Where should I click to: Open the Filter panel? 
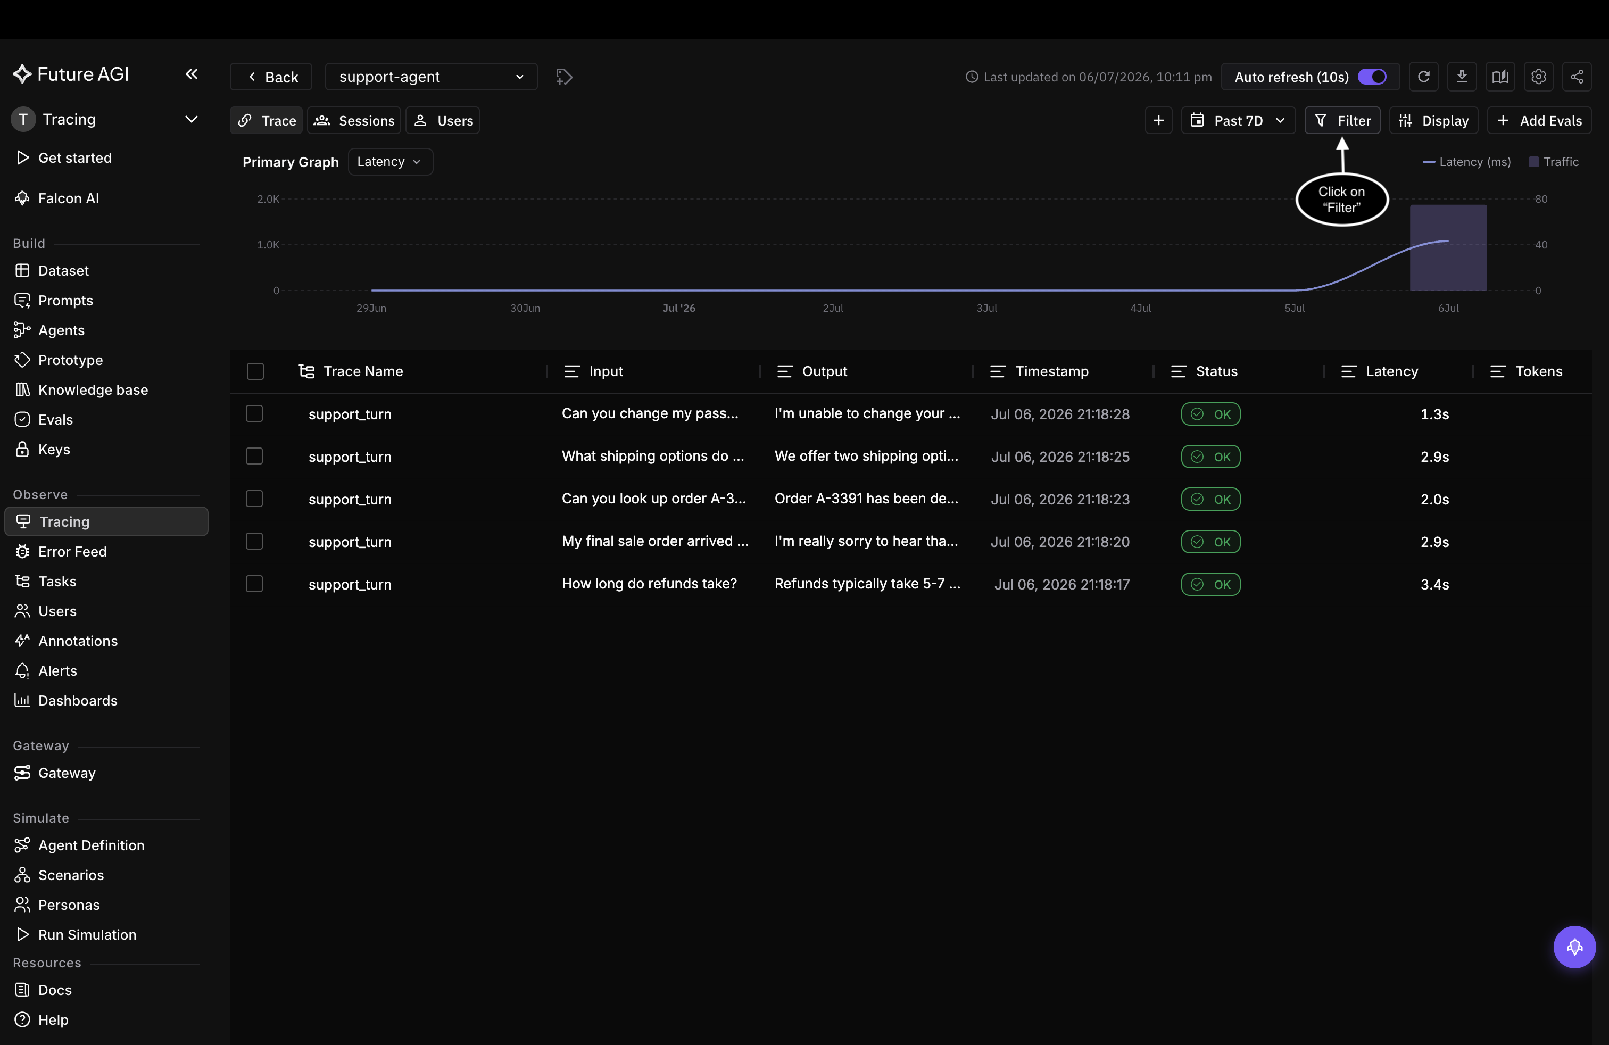point(1342,120)
